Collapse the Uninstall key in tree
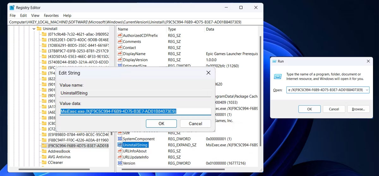379x176 pixels. click(x=34, y=29)
